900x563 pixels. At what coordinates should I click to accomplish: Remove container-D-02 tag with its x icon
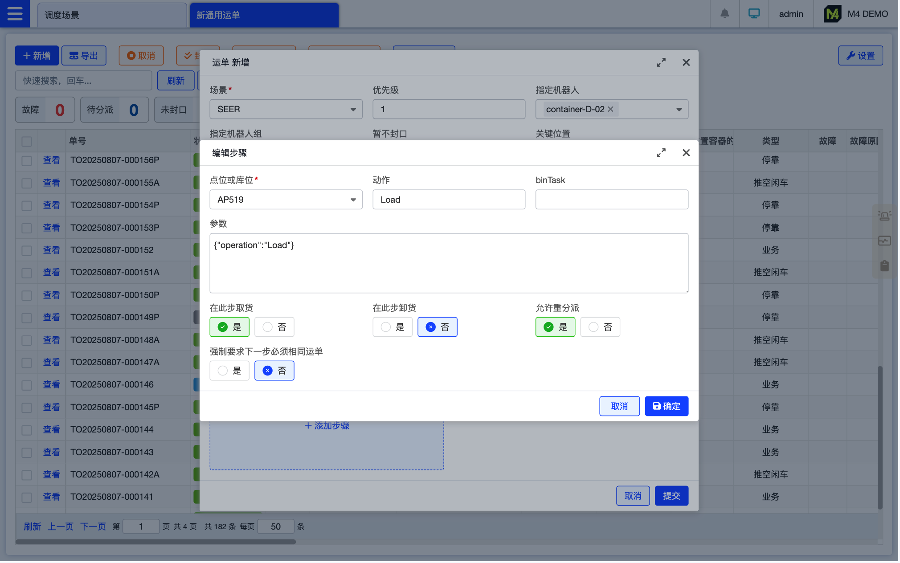tap(610, 109)
